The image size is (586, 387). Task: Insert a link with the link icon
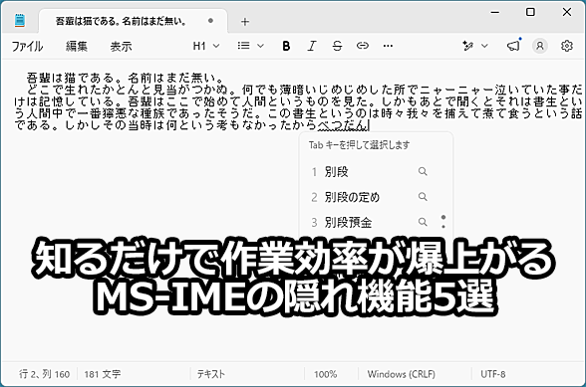[x=363, y=46]
